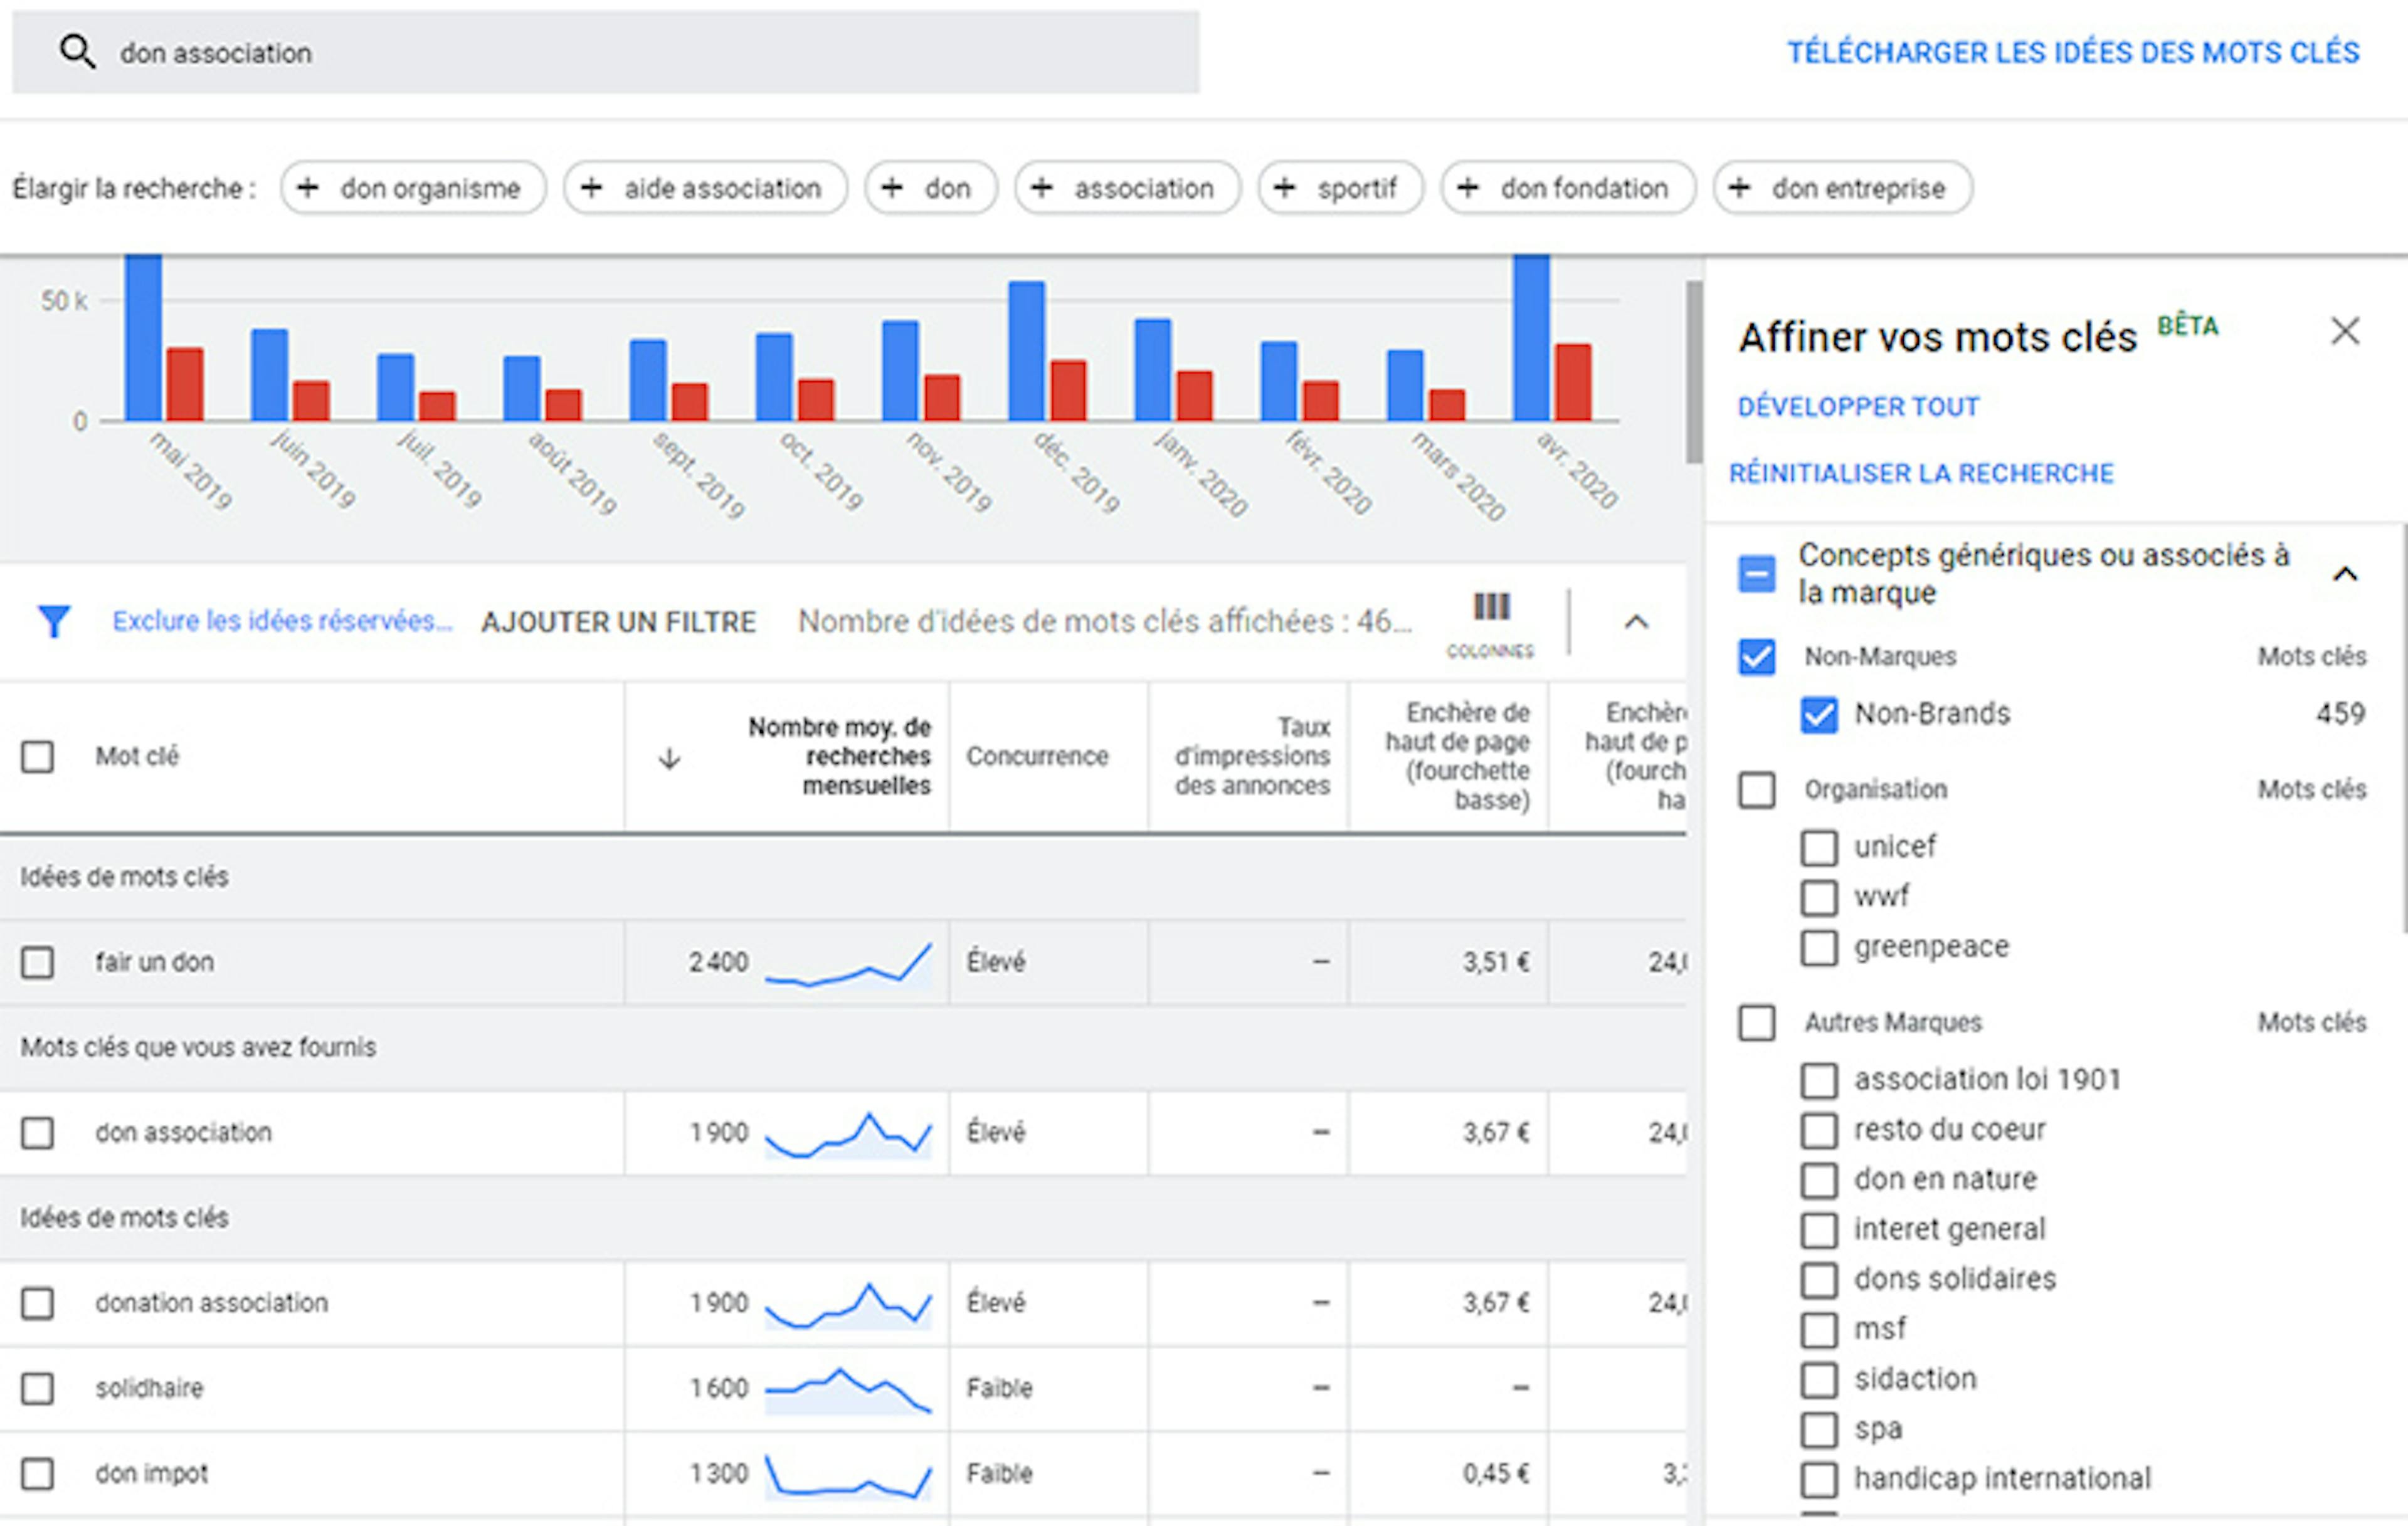Click Télécharger les idées des mots clés

[x=2073, y=52]
